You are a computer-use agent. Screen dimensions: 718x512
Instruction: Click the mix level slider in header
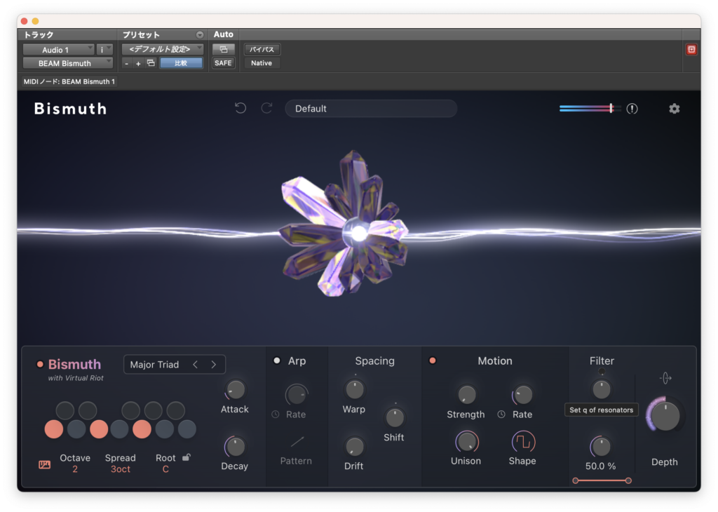(x=590, y=109)
